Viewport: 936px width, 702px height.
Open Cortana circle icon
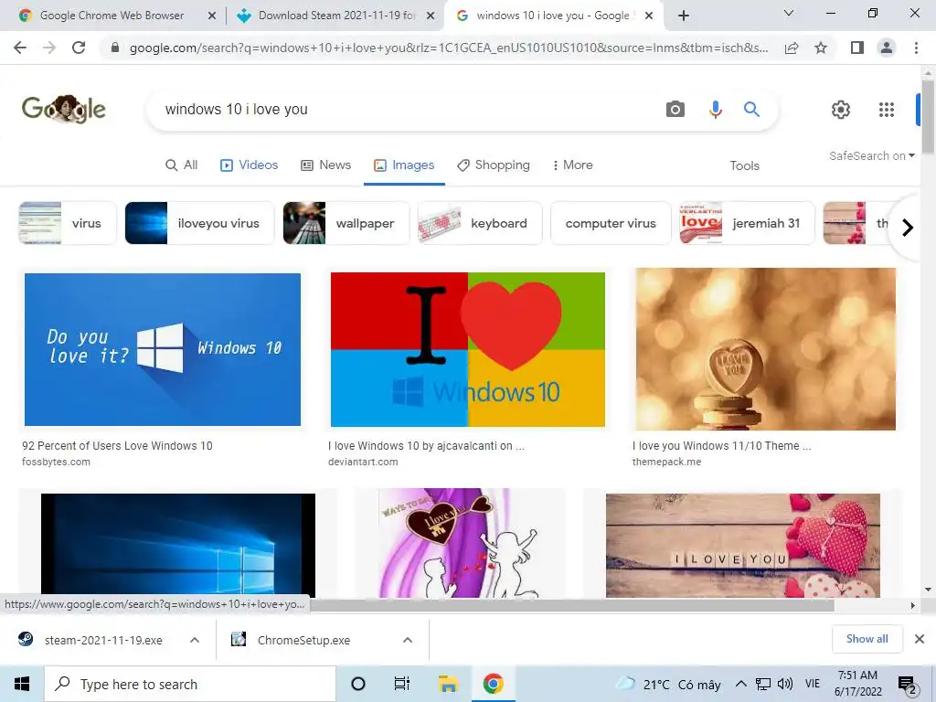click(358, 684)
